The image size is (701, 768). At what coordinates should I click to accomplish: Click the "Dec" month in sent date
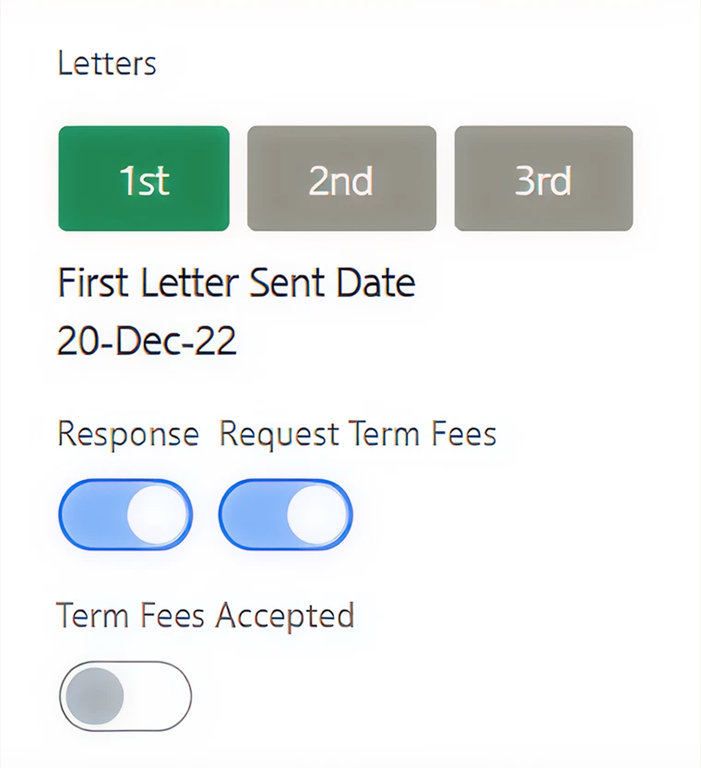coord(147,341)
